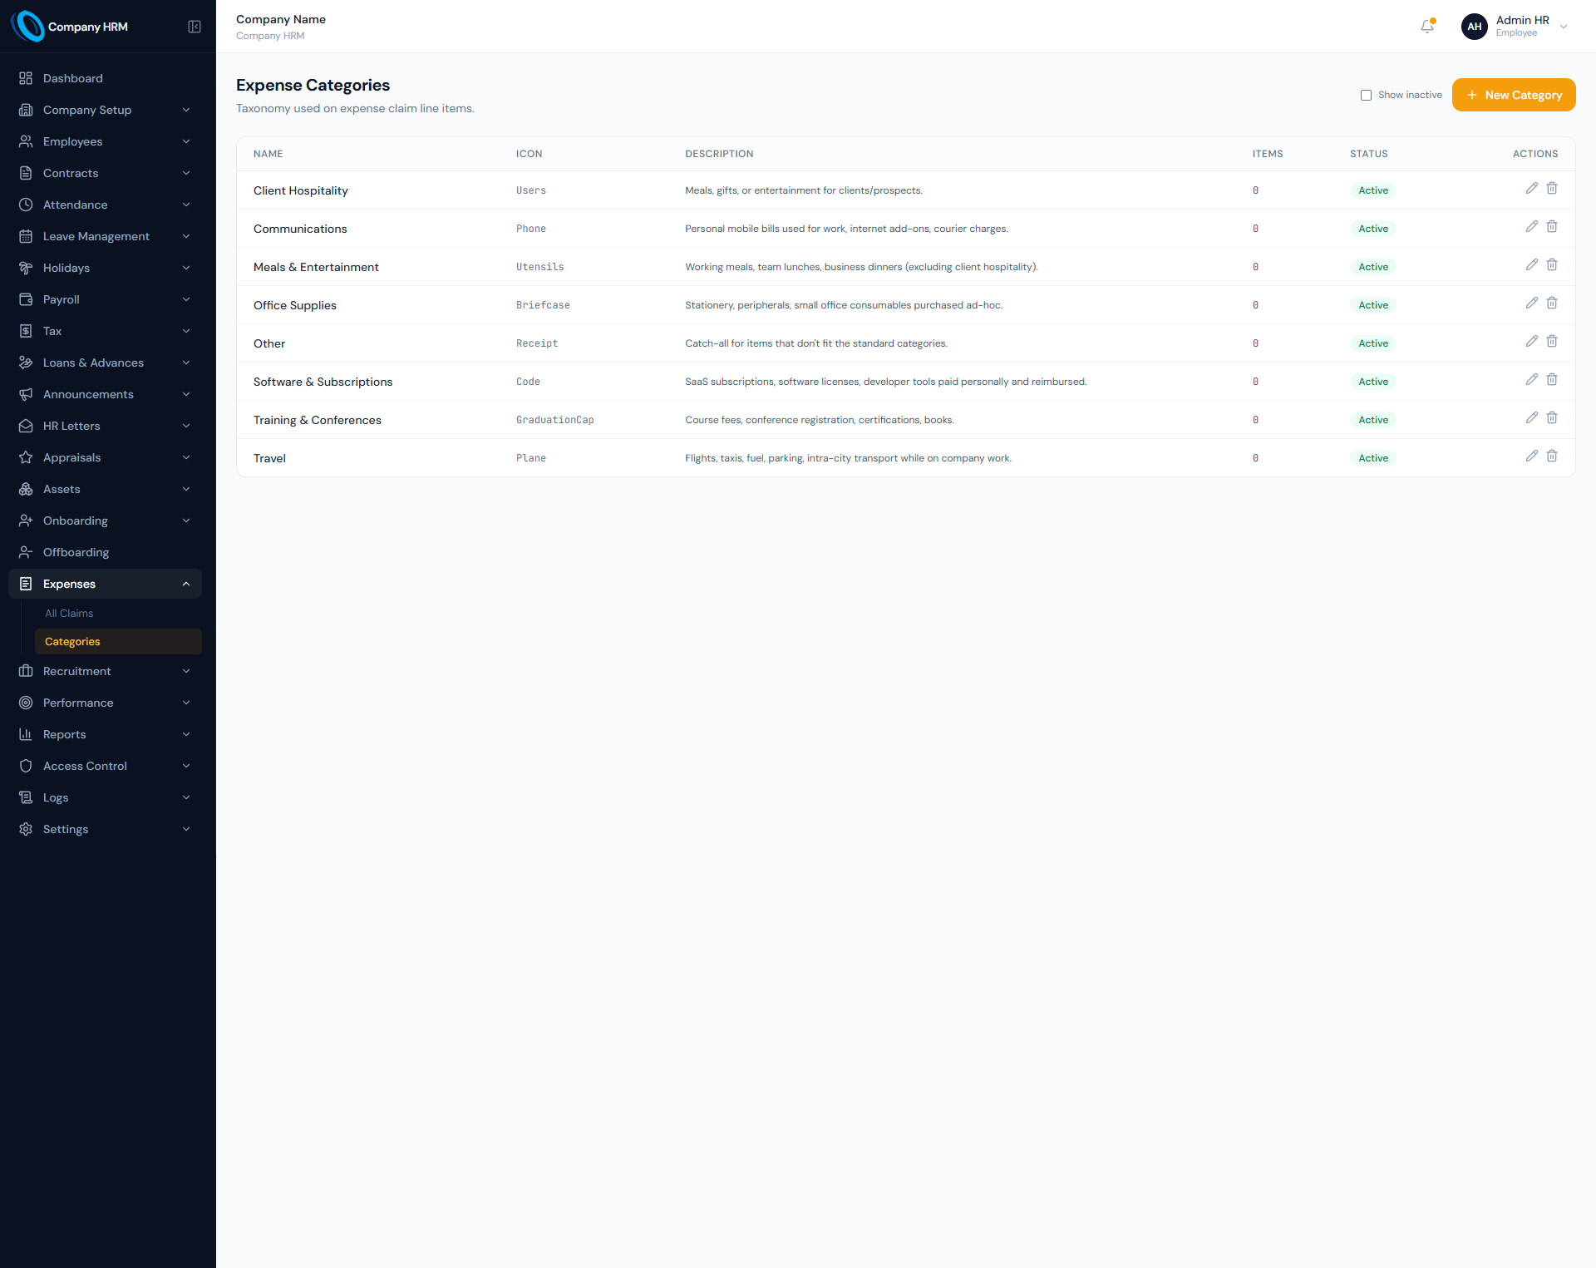1596x1268 pixels.
Task: Open the Assets menu item
Action: click(x=105, y=489)
